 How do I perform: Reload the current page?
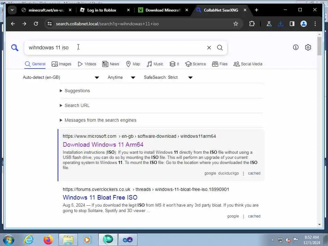(x=36, y=24)
